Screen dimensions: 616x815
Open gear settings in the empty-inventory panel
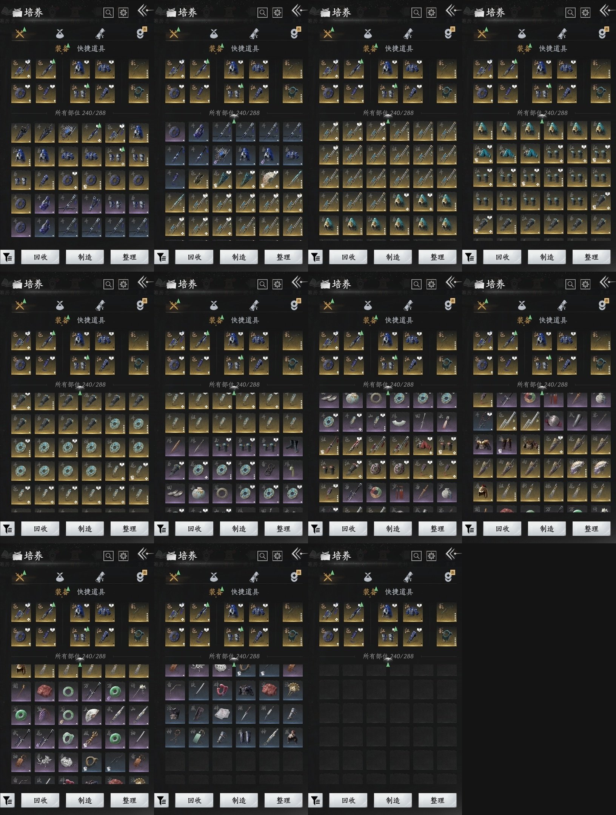click(431, 556)
